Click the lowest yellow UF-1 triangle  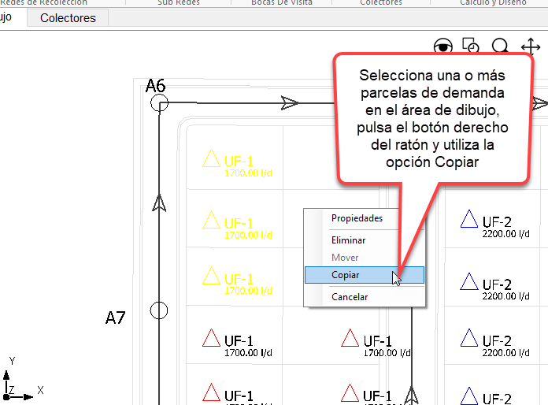(x=210, y=276)
